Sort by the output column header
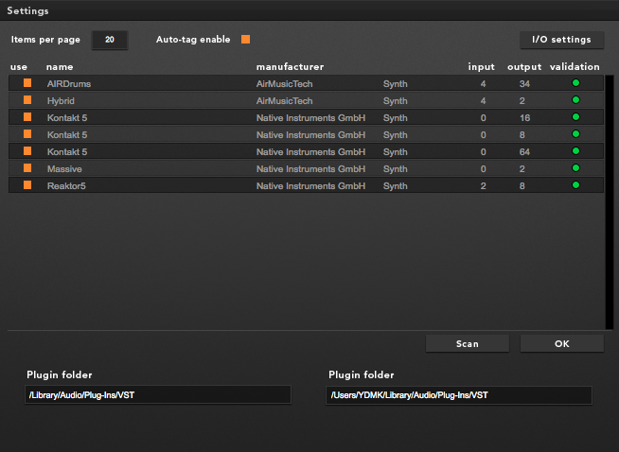Image resolution: width=619 pixels, height=452 pixels. point(524,67)
